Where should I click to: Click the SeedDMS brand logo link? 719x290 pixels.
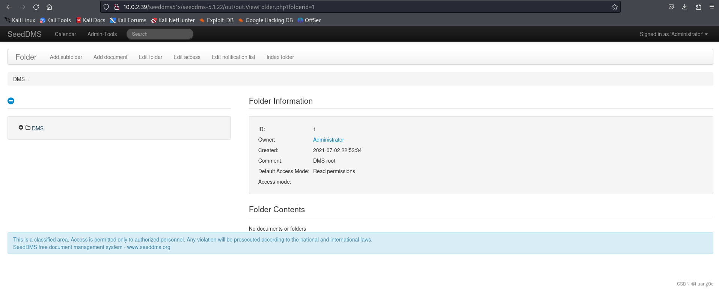(x=24, y=34)
